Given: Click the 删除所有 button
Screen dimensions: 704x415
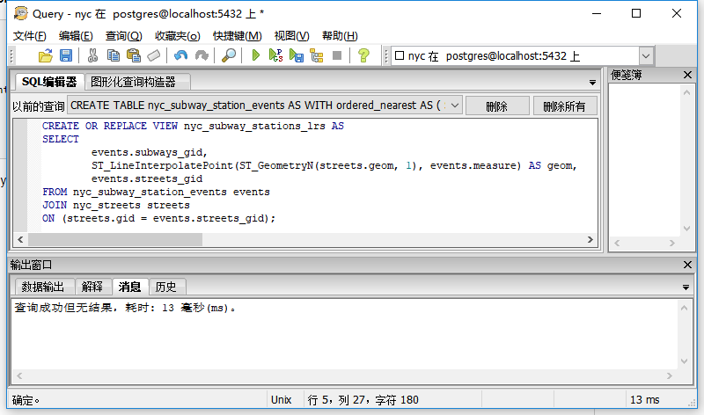Looking at the screenshot, I should click(565, 106).
